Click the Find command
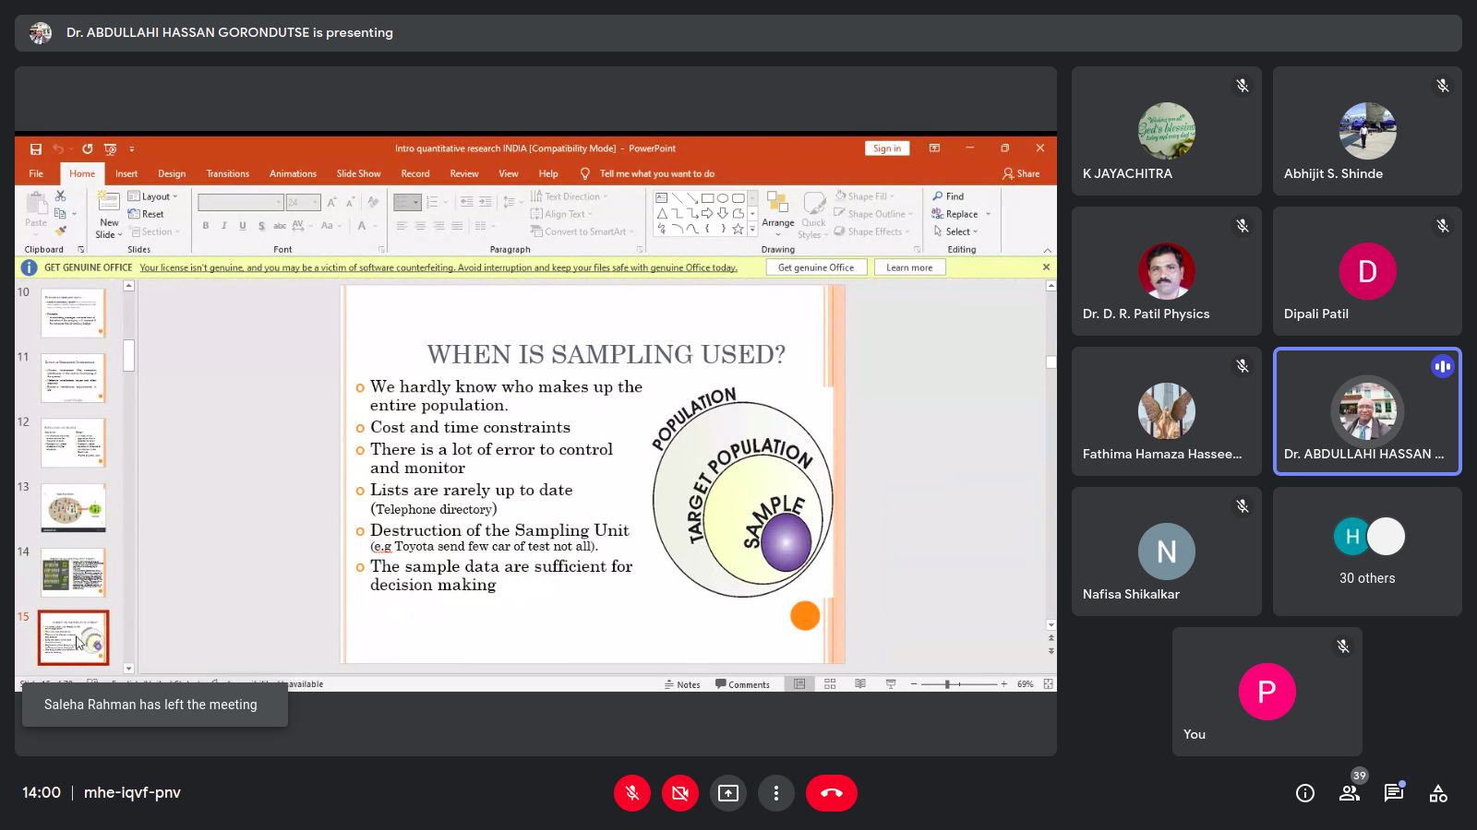The height and width of the screenshot is (830, 1477). [948, 196]
